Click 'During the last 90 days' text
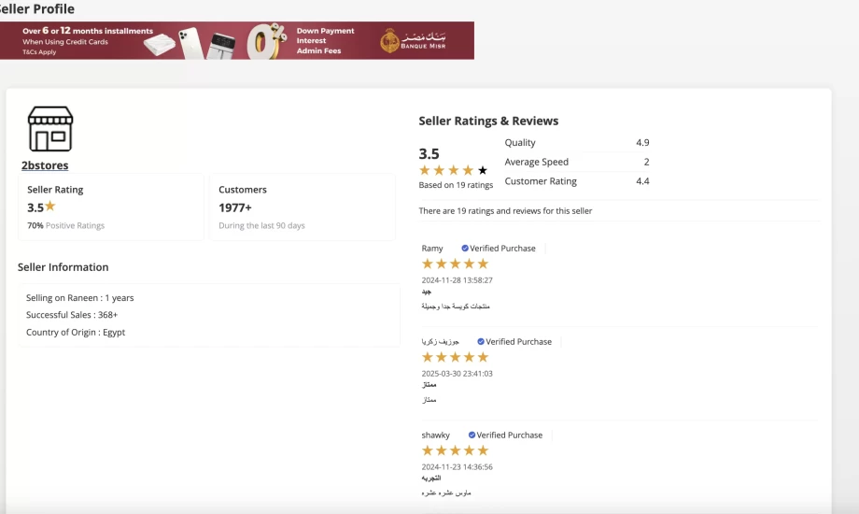 click(x=261, y=225)
